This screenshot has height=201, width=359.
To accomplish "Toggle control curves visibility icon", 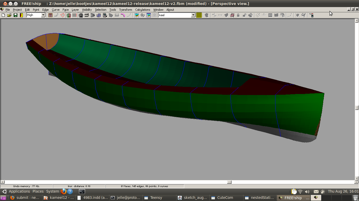I will (x=57, y=15).
